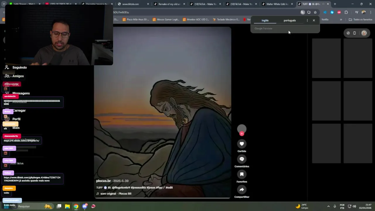375x211 pixels.
Task: Open Discord from the taskbar
Action: tap(85, 206)
